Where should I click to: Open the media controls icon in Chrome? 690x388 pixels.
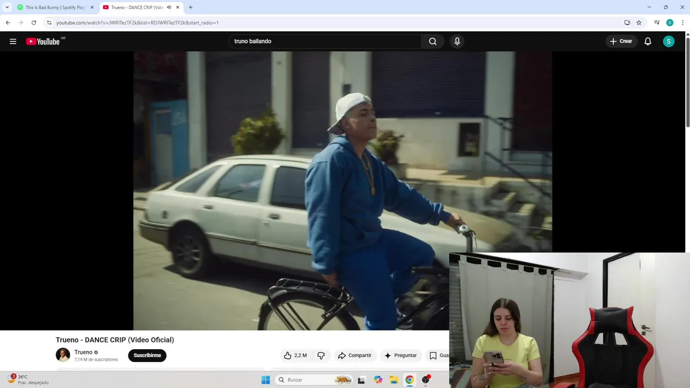(x=657, y=23)
